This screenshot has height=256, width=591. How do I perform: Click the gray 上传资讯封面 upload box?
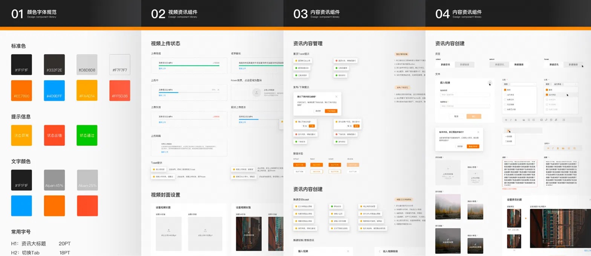point(448,173)
